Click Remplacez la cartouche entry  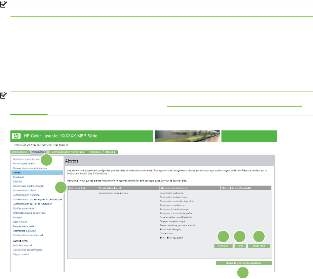pyautogui.click(x=172, y=205)
